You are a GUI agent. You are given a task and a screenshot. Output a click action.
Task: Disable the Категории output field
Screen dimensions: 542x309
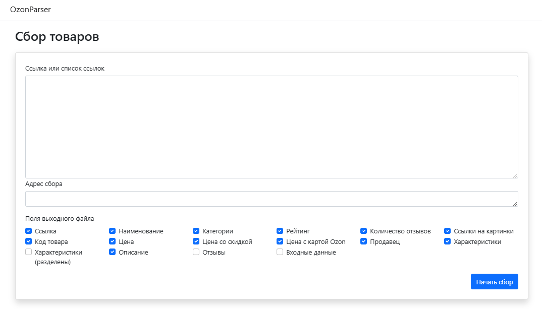point(196,231)
